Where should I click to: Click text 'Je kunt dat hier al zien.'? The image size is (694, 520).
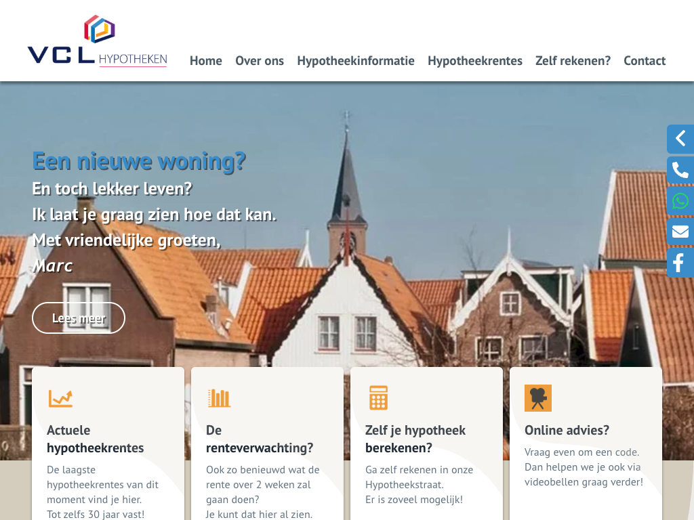pyautogui.click(x=259, y=515)
